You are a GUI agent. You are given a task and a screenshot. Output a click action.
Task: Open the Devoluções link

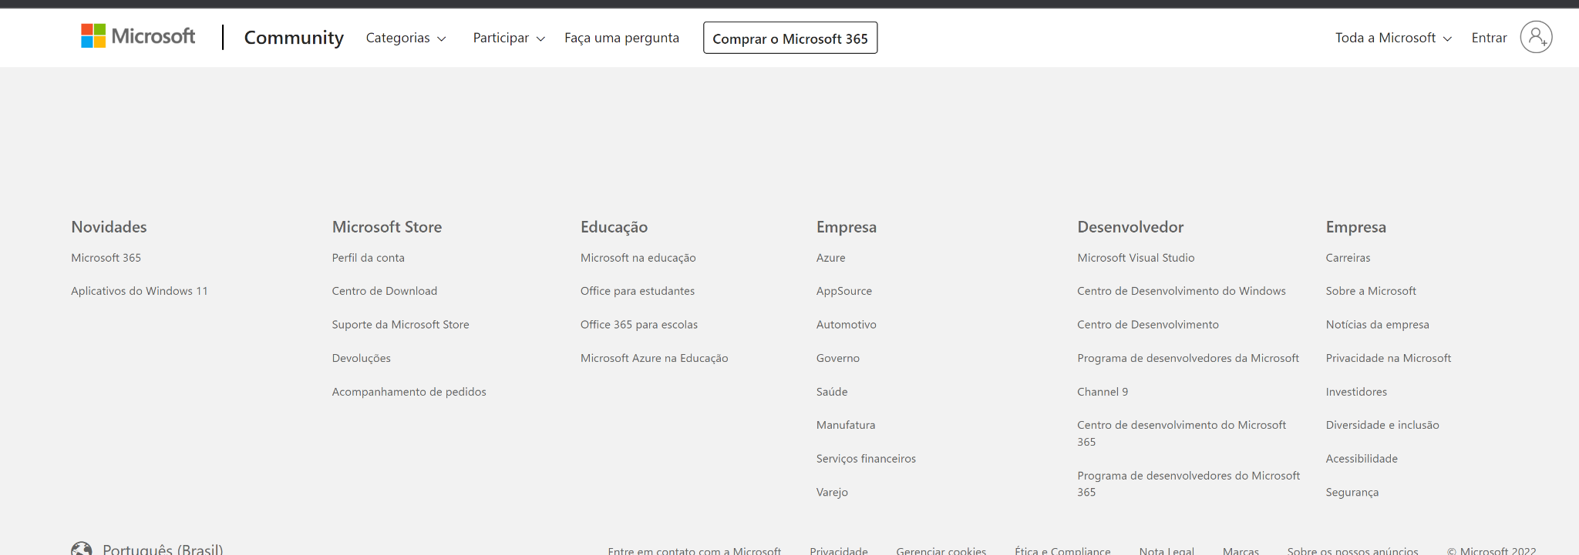pos(362,358)
